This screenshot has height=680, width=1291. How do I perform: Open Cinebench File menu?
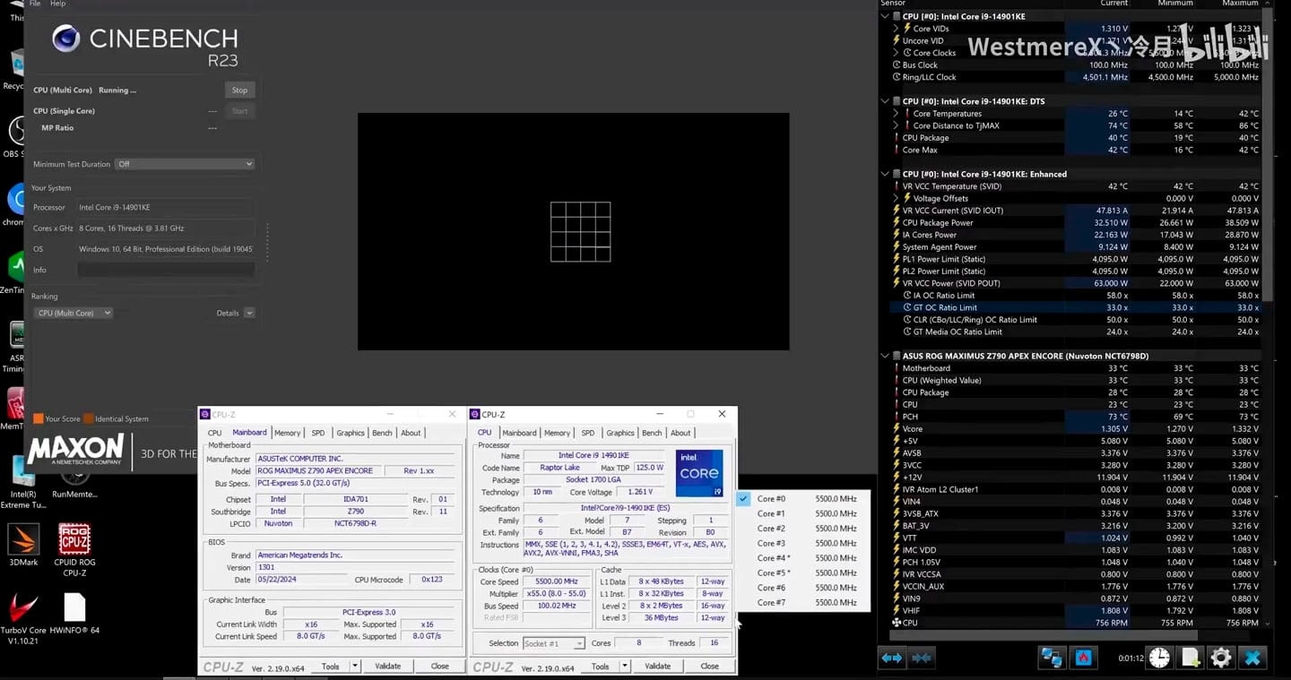pos(35,4)
